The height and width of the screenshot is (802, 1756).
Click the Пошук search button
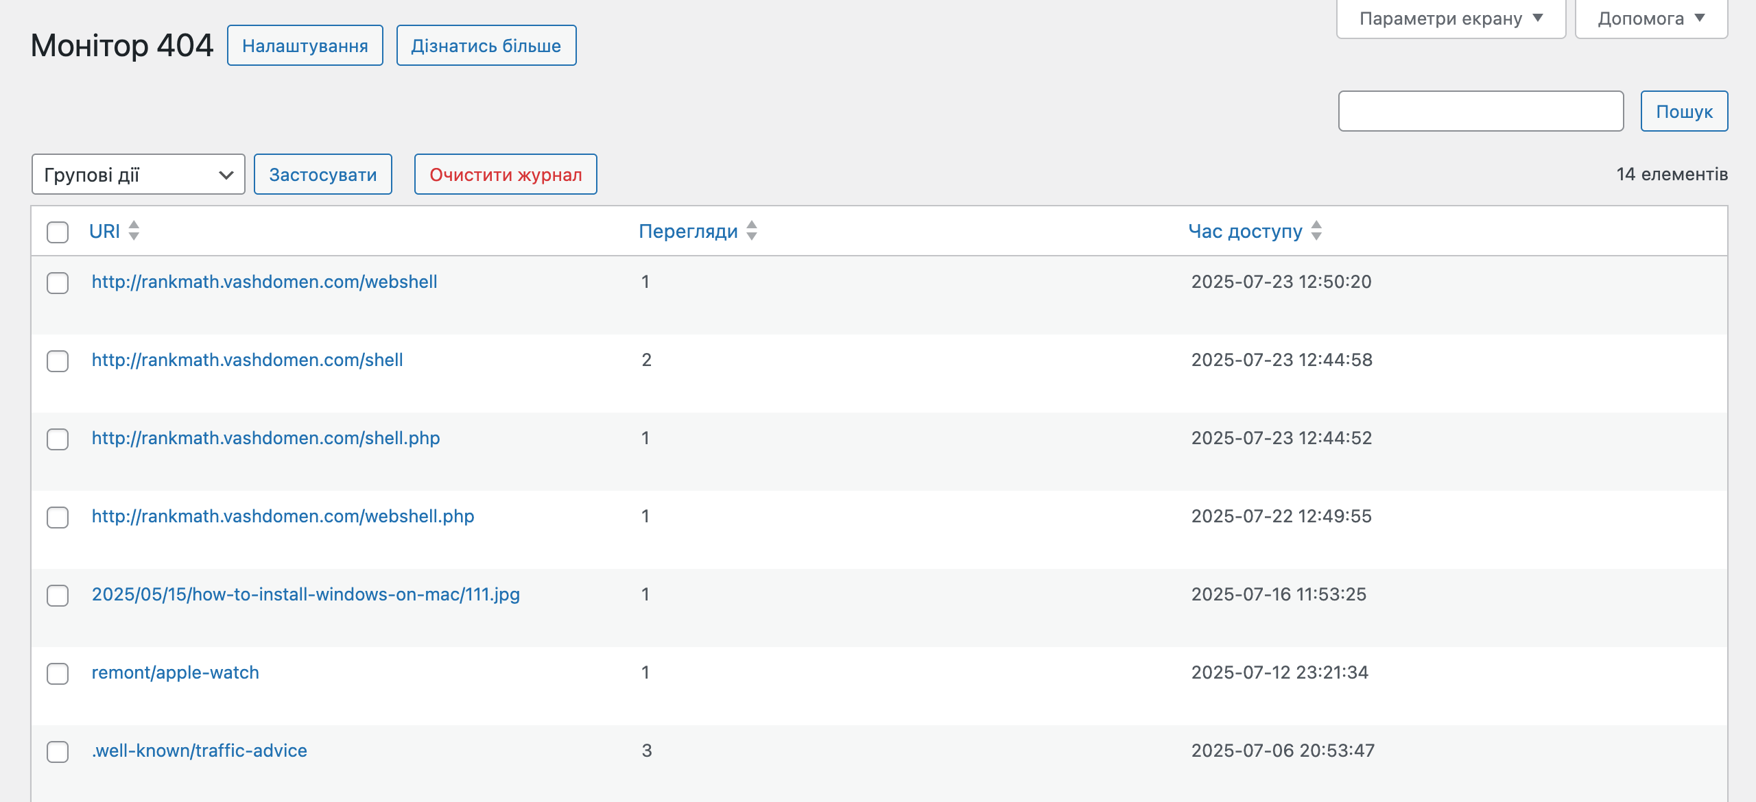1684,112
